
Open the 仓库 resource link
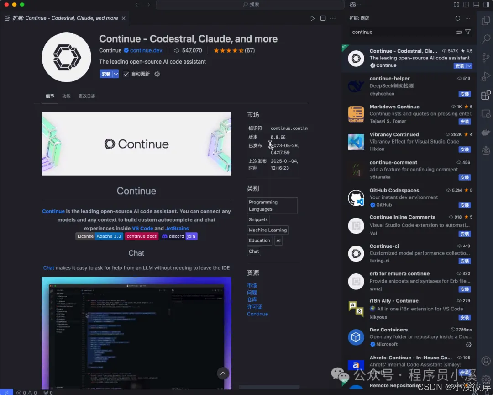[252, 299]
